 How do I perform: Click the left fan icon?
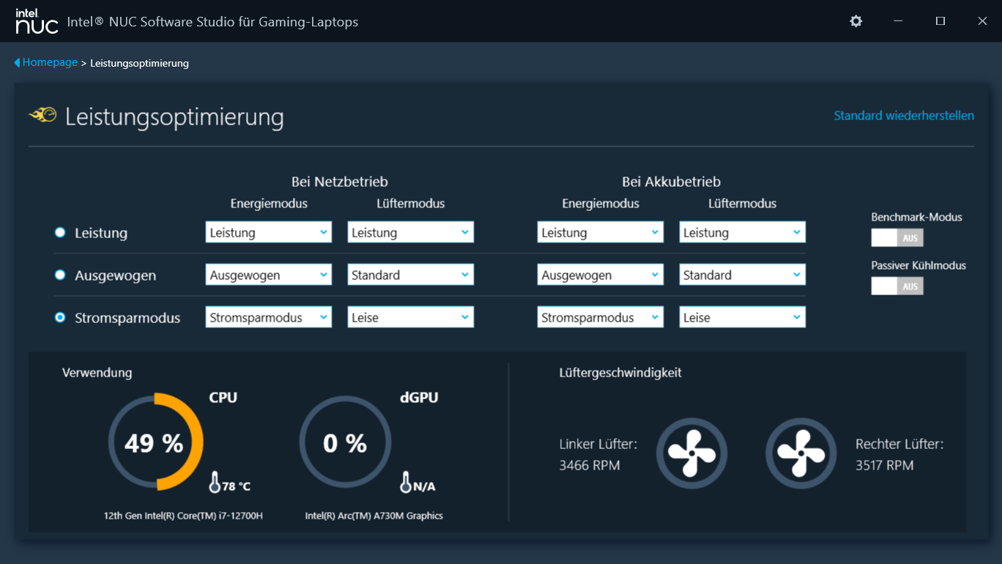click(x=691, y=453)
